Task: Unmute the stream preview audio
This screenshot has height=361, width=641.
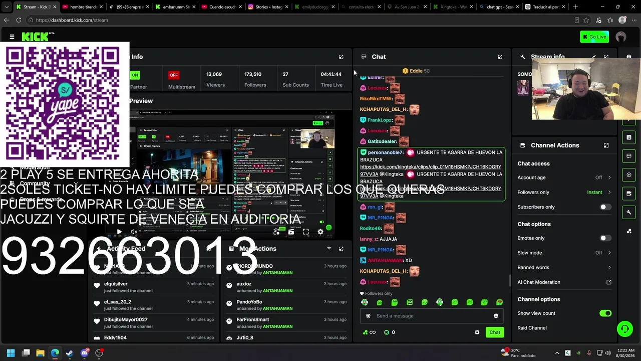Action: pos(134,232)
